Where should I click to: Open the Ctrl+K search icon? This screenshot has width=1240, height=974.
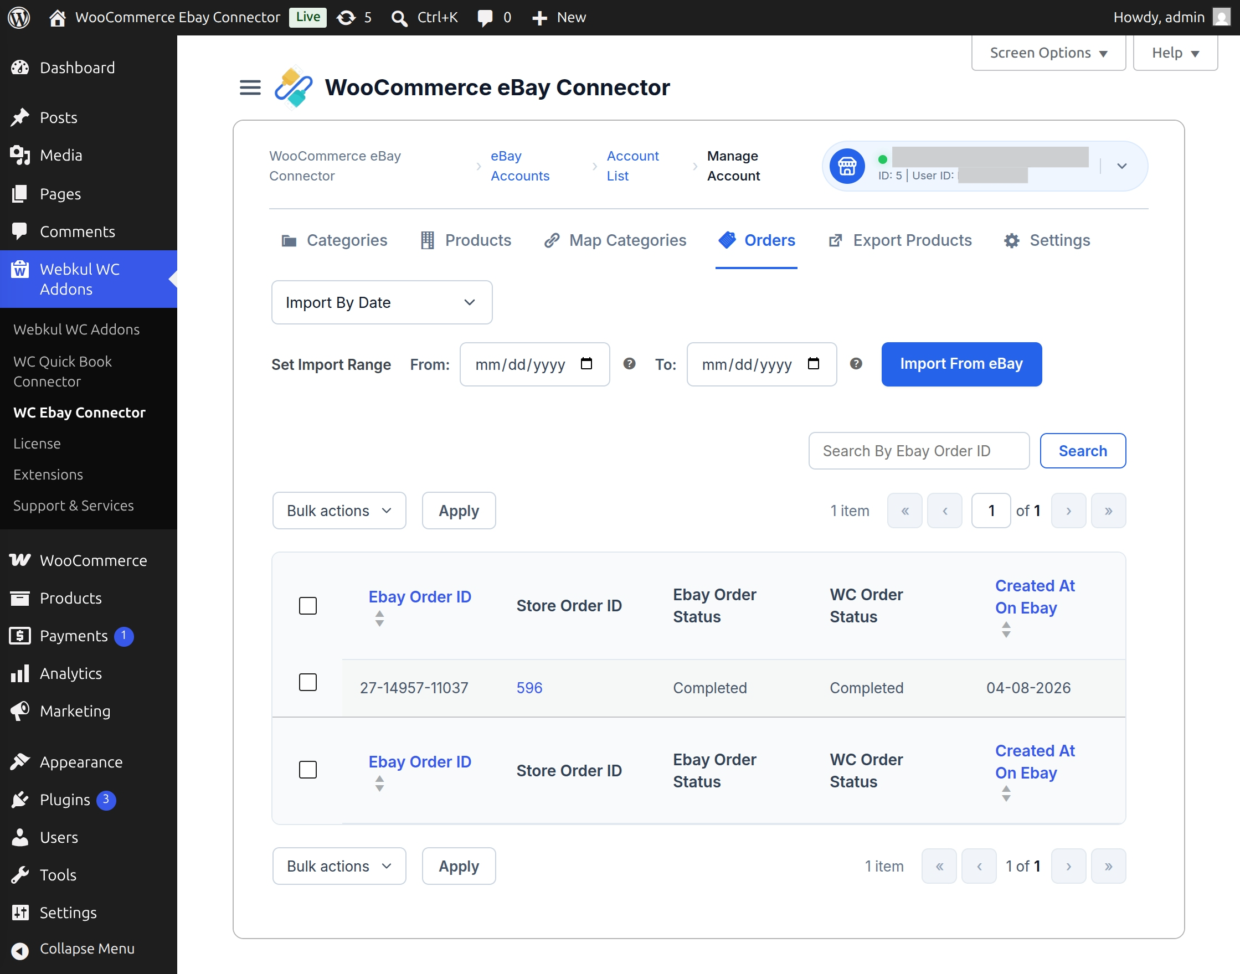click(399, 18)
